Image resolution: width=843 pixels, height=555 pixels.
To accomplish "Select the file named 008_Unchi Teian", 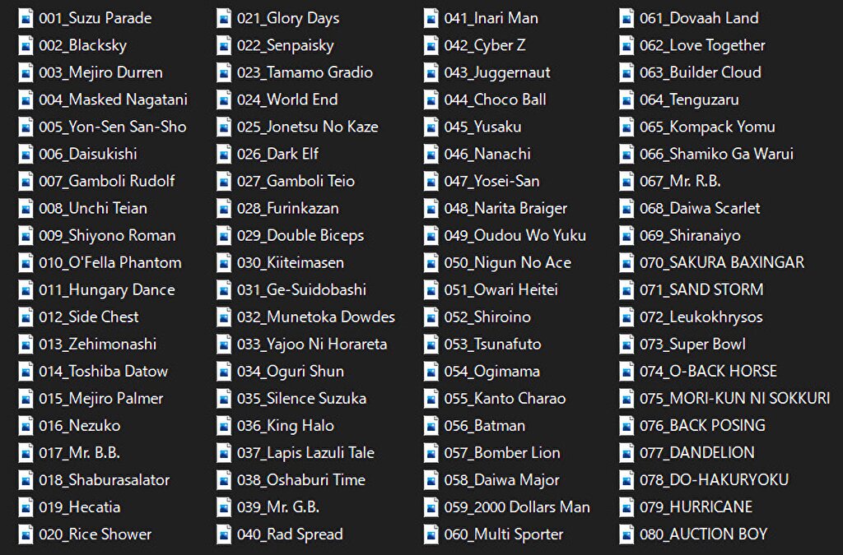I will pos(93,208).
